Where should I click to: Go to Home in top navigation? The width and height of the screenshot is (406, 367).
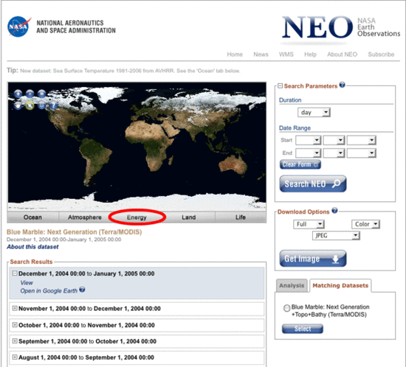point(235,55)
